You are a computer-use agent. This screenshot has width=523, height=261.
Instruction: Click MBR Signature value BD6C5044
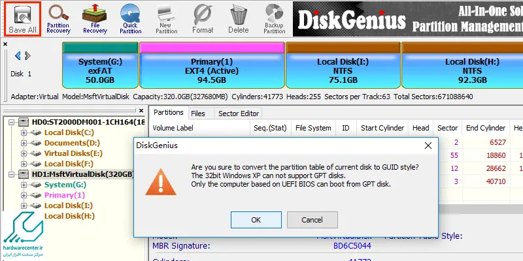point(352,246)
